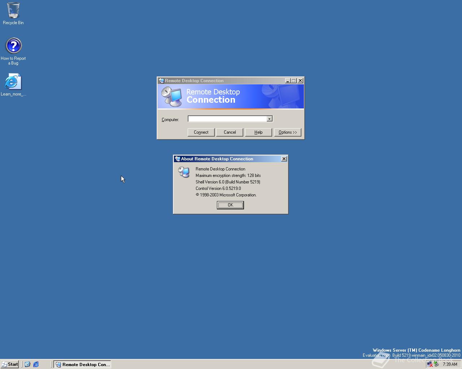Viewport: 462px width, 369px height.
Task: Expand the Computer combo box dropdown arrow
Action: point(269,119)
